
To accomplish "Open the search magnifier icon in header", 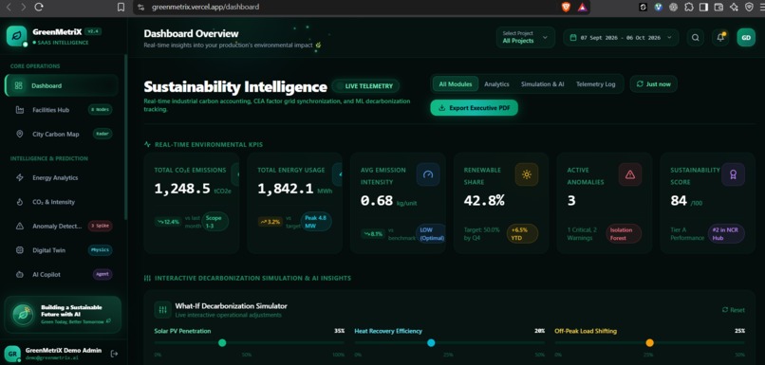I will 695,38.
